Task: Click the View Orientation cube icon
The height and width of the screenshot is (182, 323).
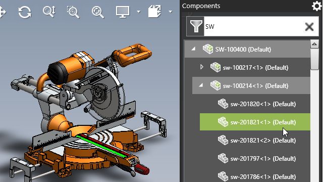Action: [154, 11]
